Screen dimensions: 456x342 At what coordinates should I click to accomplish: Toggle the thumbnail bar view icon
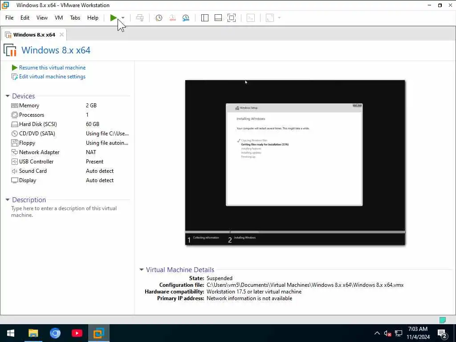coord(218,18)
